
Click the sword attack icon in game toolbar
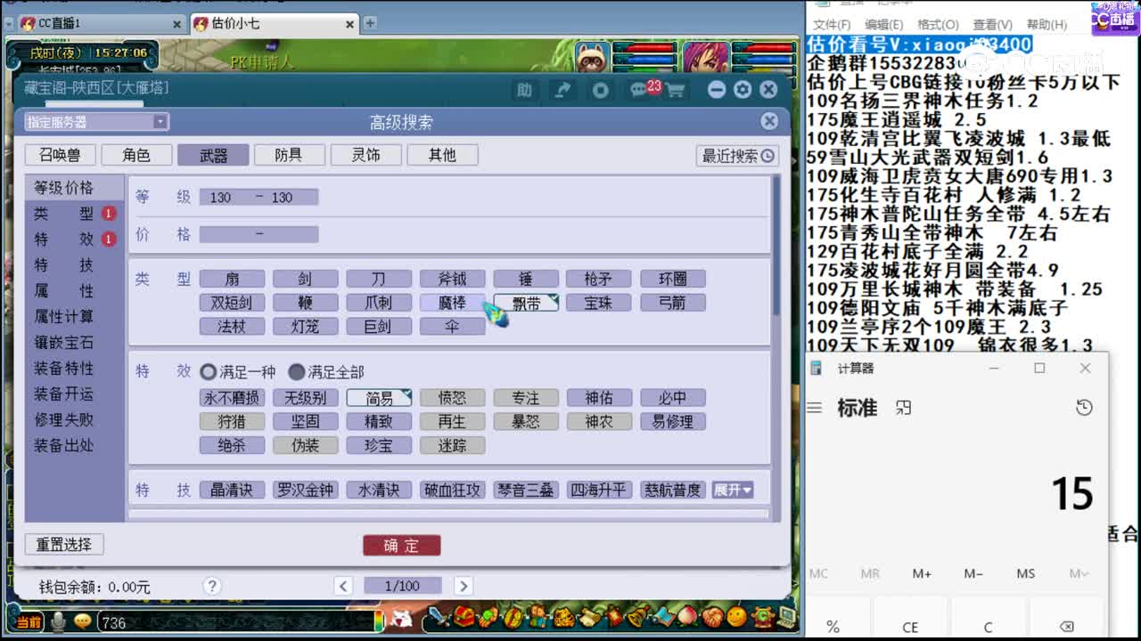coord(439,616)
